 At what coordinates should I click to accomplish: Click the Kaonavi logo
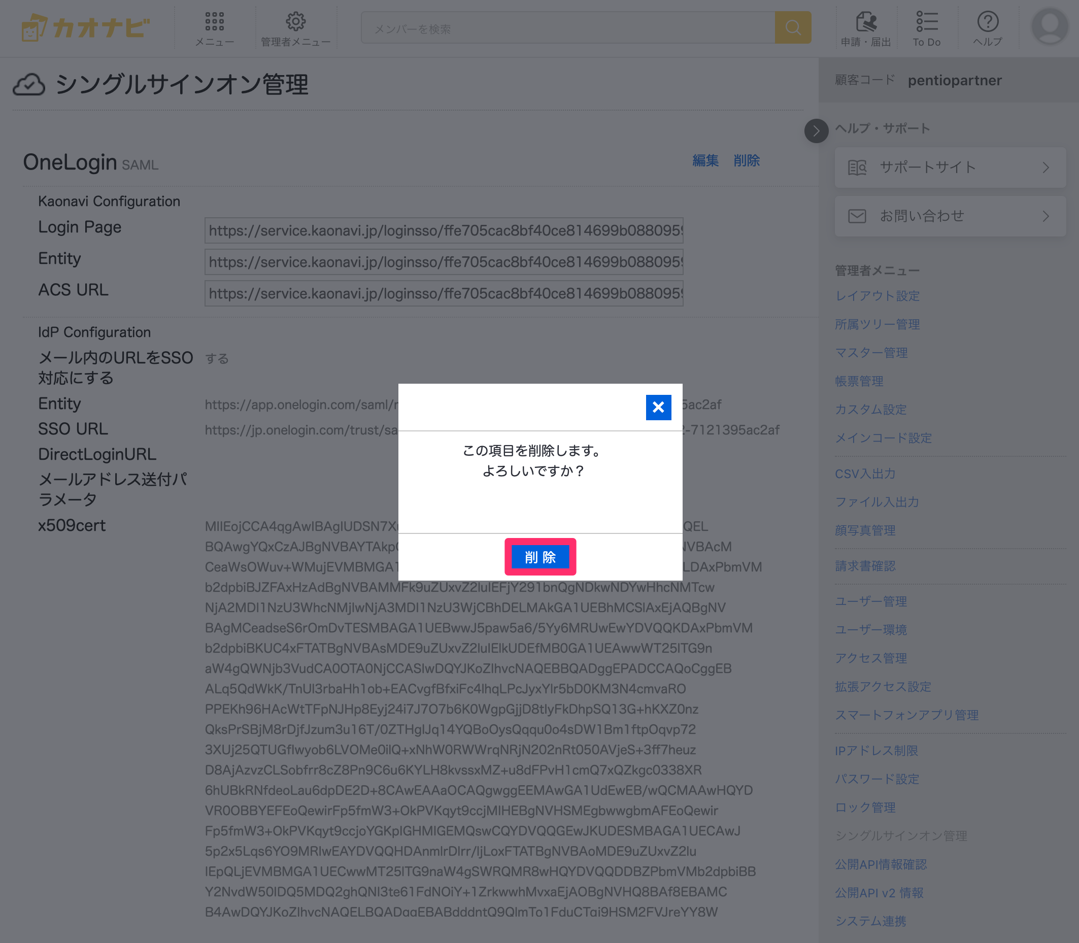86,27
